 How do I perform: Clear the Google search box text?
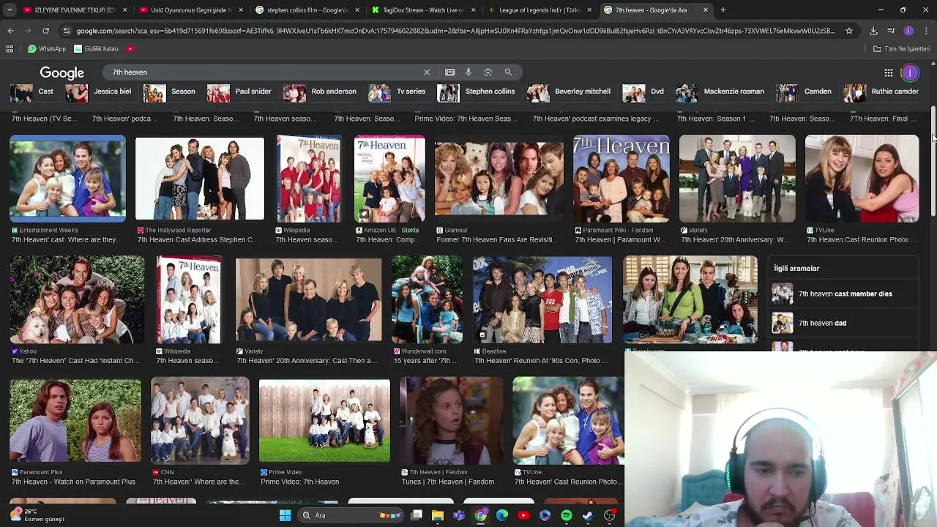click(x=427, y=72)
